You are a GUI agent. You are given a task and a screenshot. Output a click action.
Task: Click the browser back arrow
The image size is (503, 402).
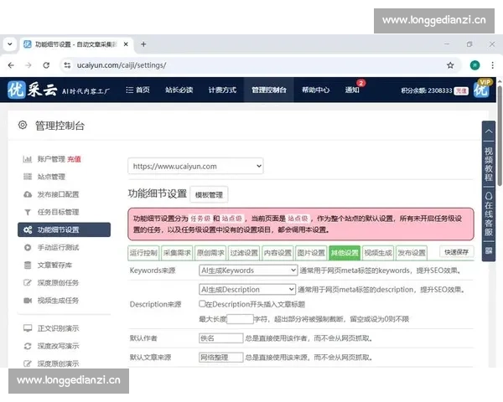coord(11,65)
